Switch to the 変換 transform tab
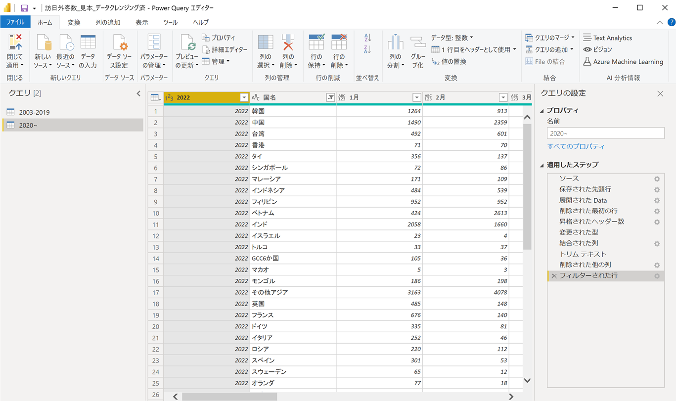Image resolution: width=676 pixels, height=401 pixels. (x=74, y=22)
